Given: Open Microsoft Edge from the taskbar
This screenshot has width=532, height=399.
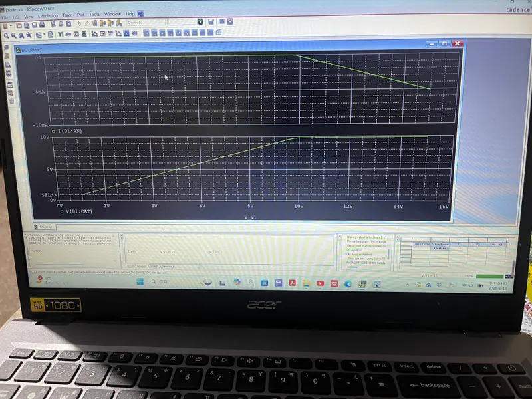Looking at the screenshot, I should 348,284.
